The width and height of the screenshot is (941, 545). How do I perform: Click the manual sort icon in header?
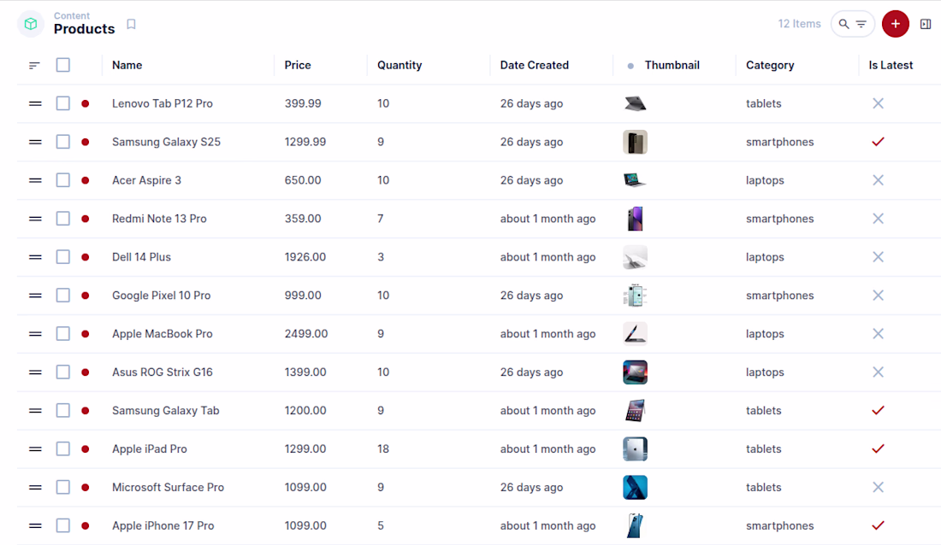pyautogui.click(x=34, y=65)
